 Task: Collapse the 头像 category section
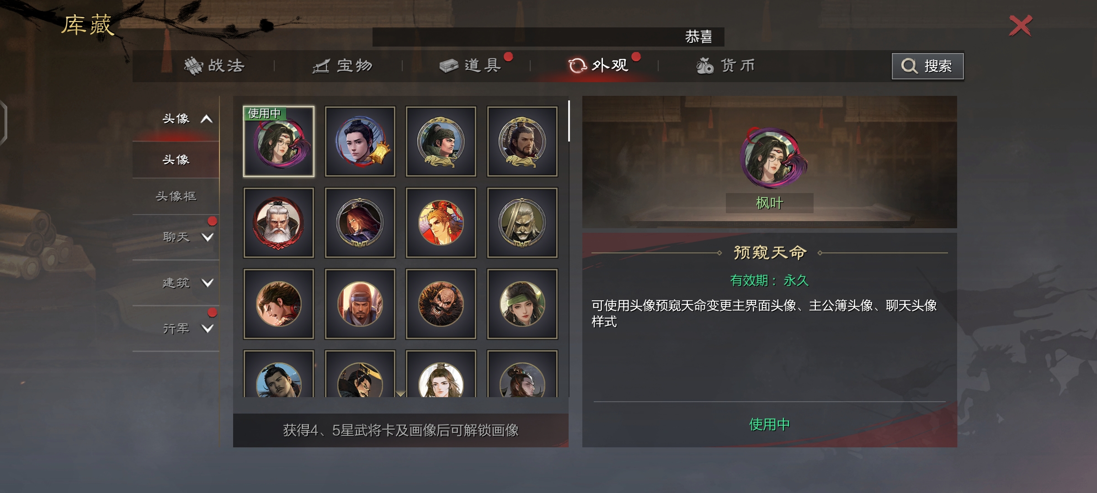(207, 119)
